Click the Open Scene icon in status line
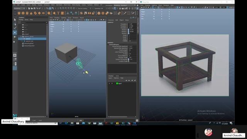This screenshot has width=247, height=139. pos(32,8)
